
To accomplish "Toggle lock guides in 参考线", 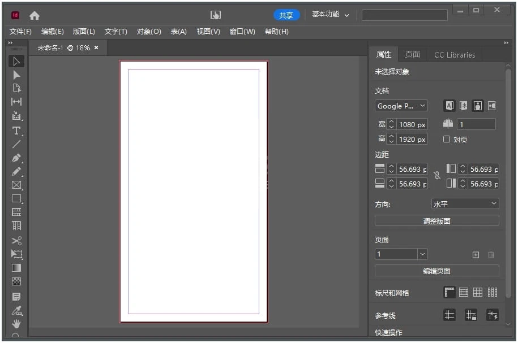I will pyautogui.click(x=470, y=315).
